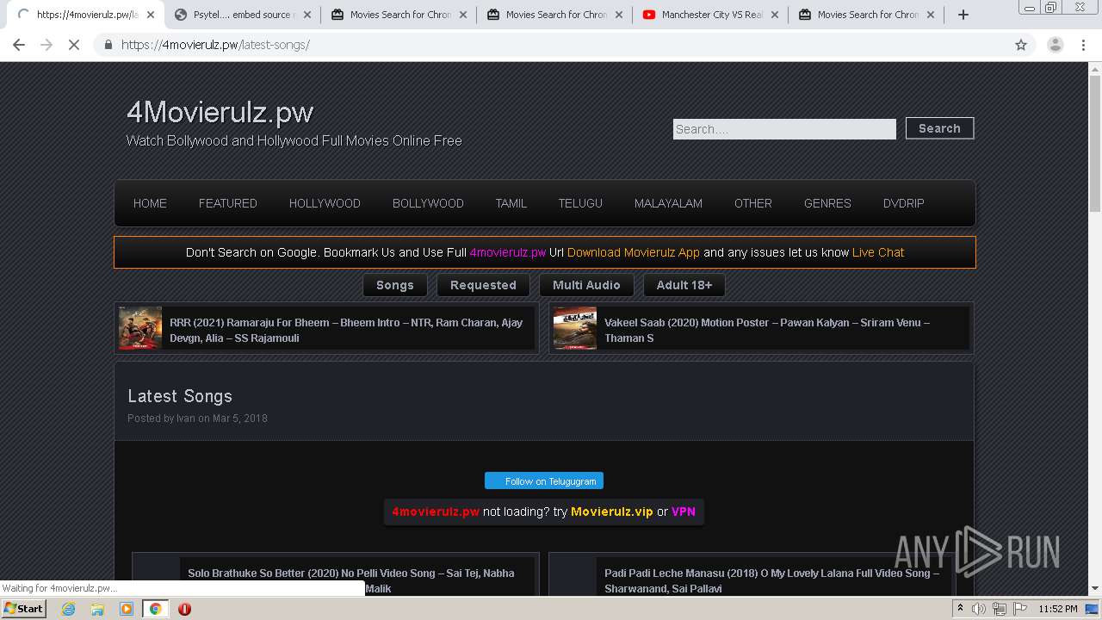Image resolution: width=1102 pixels, height=620 pixels.
Task: Click the Adult 18+ button
Action: pyautogui.click(x=684, y=285)
